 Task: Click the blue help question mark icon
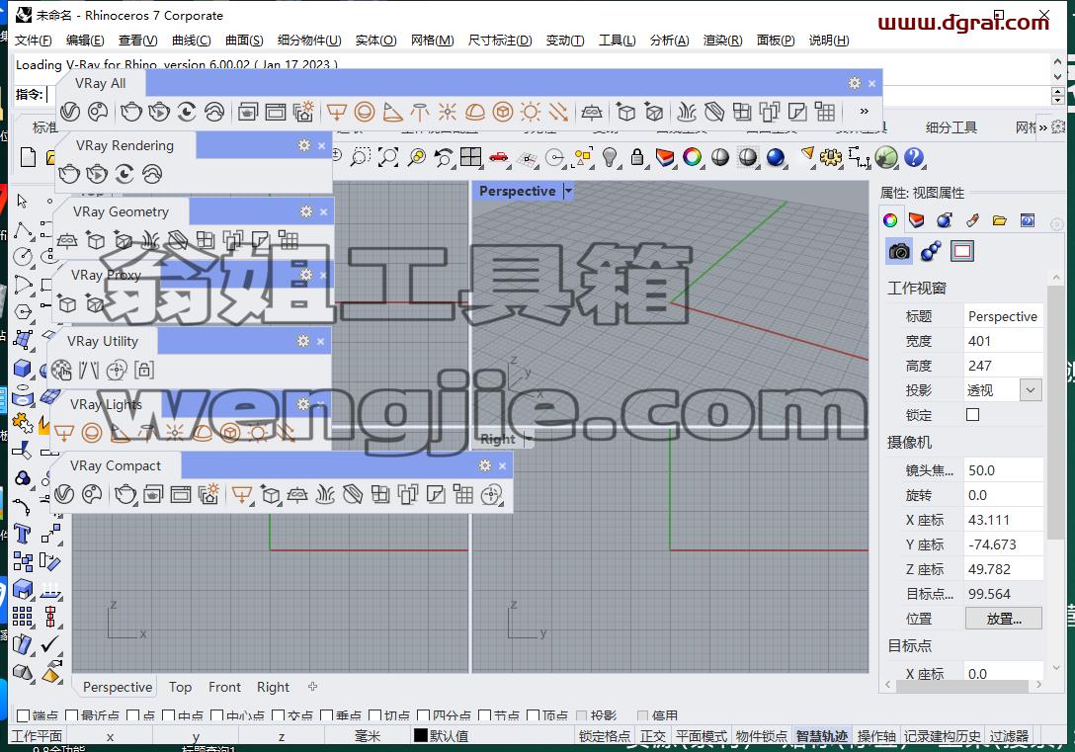tap(914, 158)
